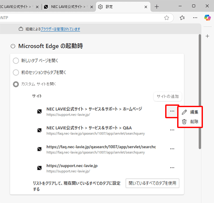Click the NEC LAVIE Q&A site title
This screenshot has height=203, width=214.
89,128
